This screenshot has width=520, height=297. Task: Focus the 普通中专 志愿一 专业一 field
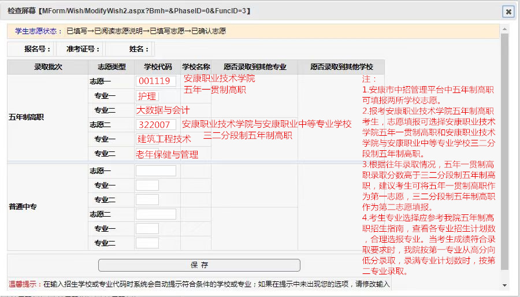(147, 185)
